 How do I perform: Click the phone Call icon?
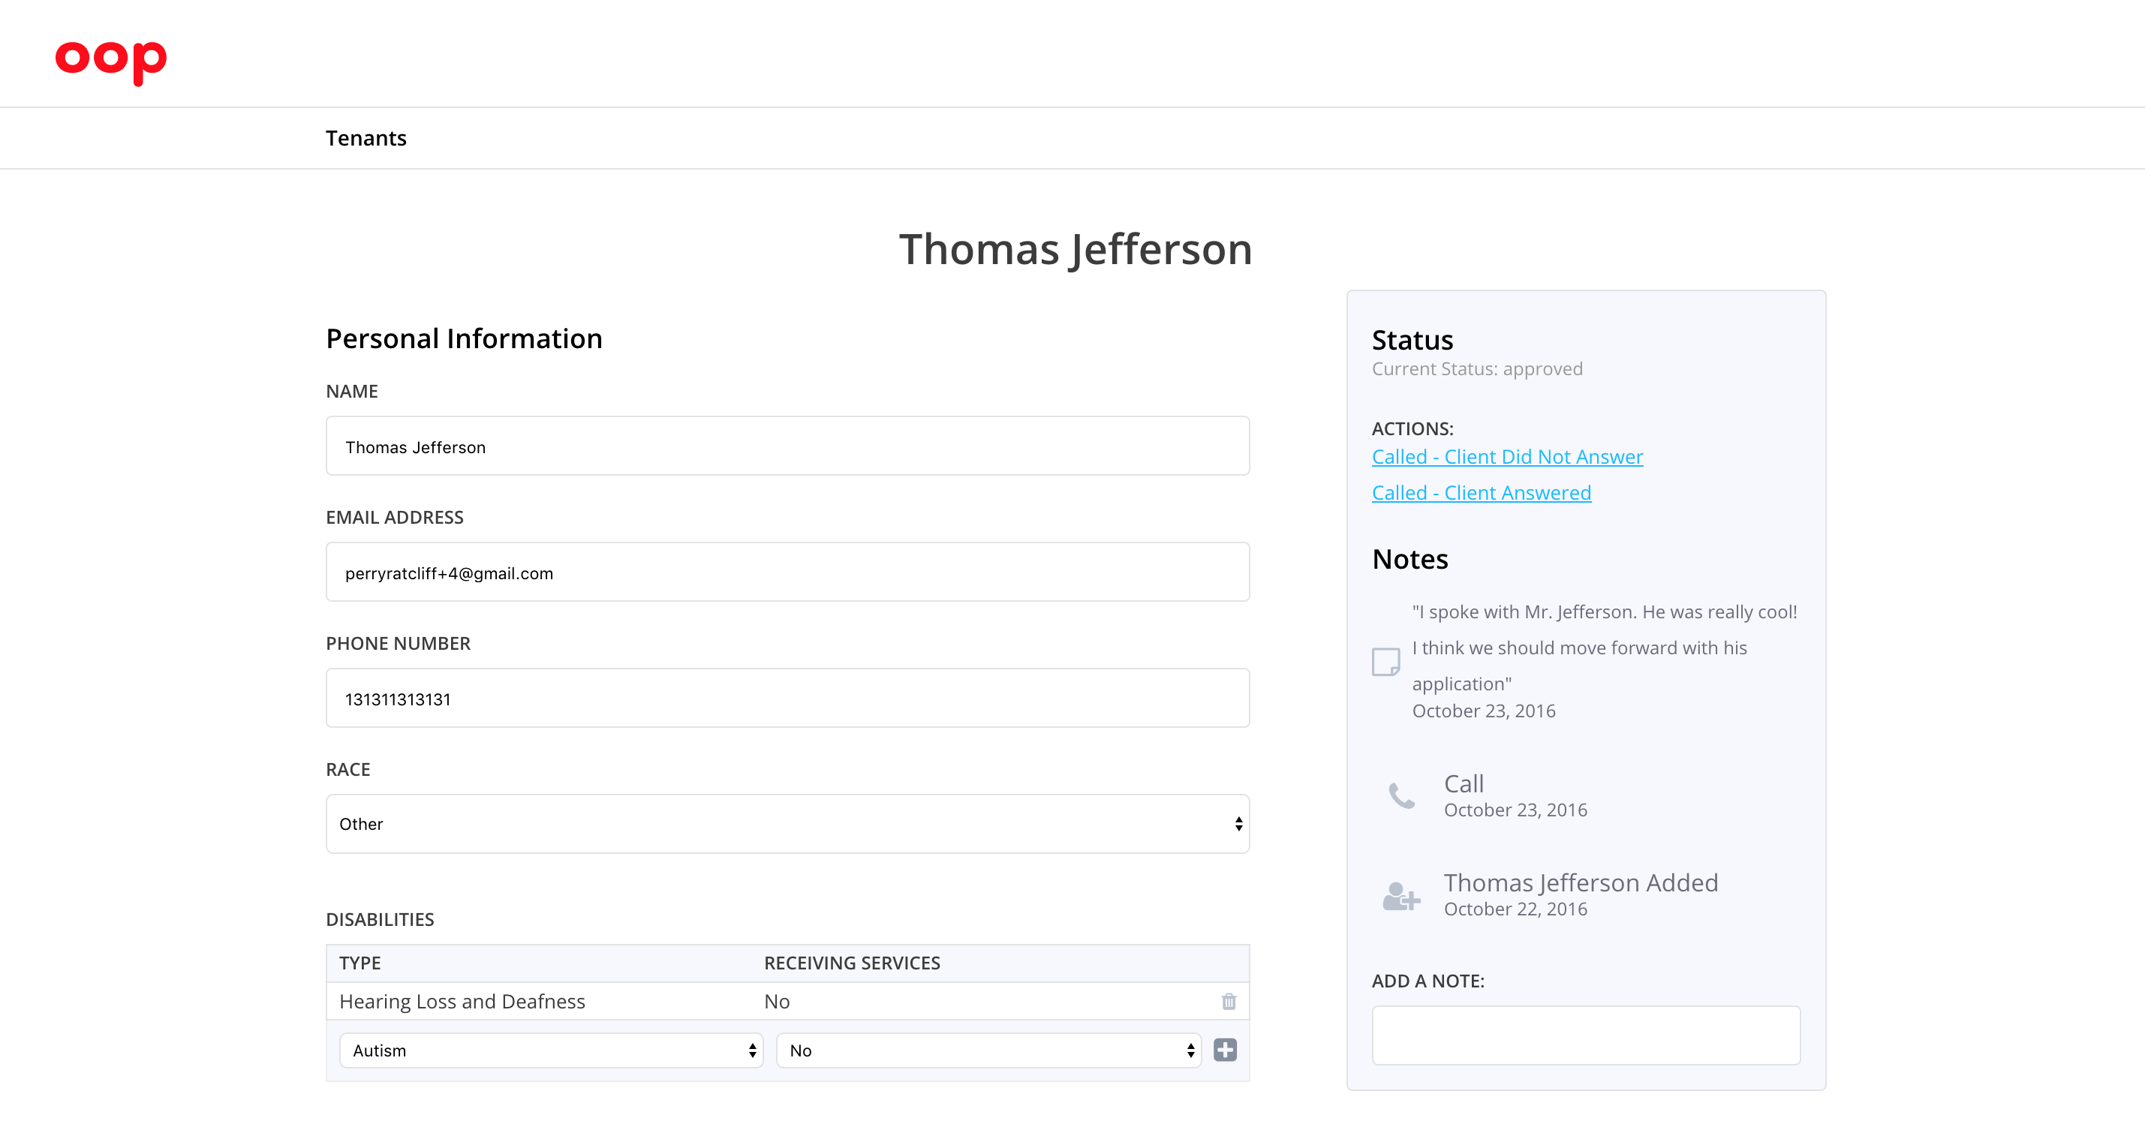pos(1401,796)
